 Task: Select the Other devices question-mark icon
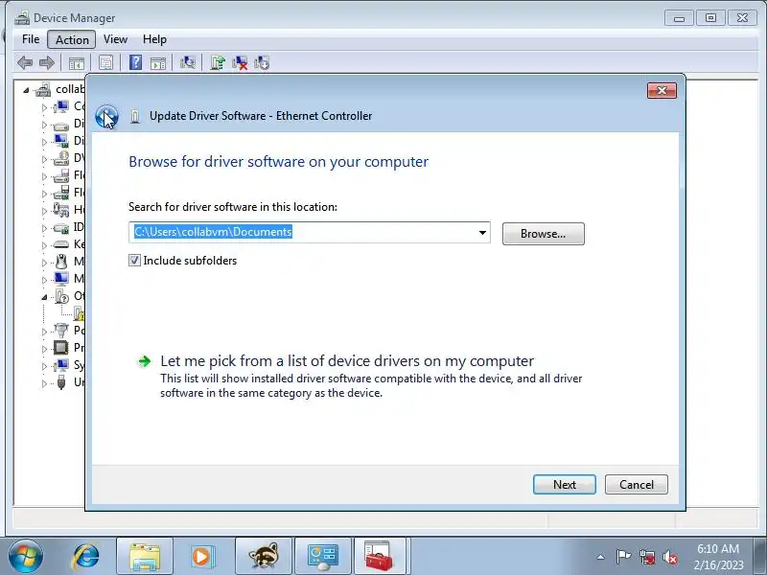tap(62, 296)
